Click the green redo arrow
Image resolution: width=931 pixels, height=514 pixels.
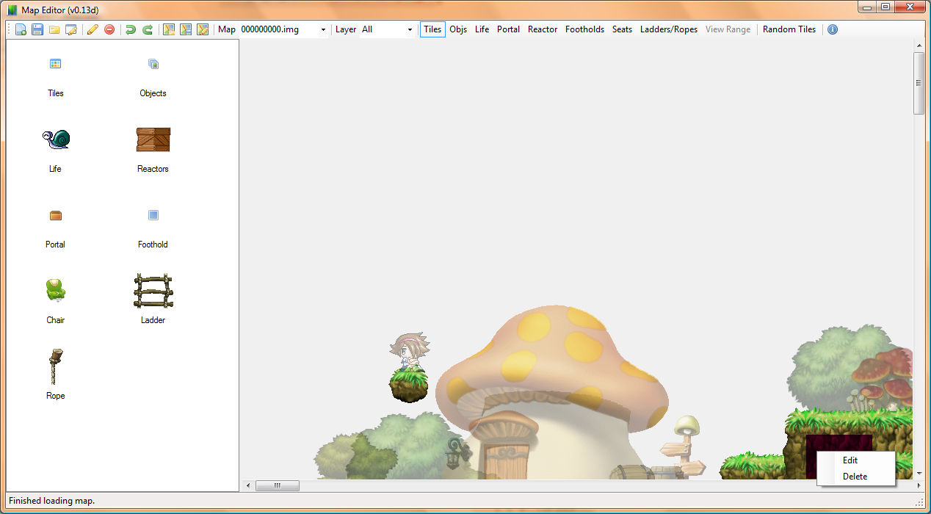point(148,29)
